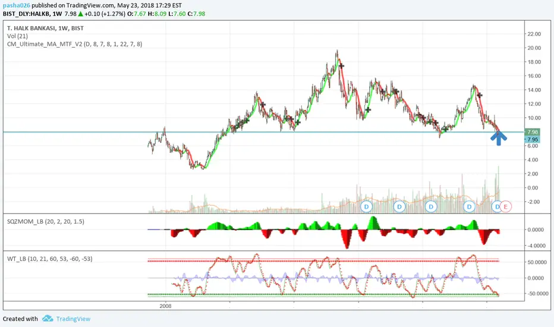Click the CM_Ultimate_MA_MTF_V2 indicator label
The width and height of the screenshot is (554, 327).
point(74,44)
